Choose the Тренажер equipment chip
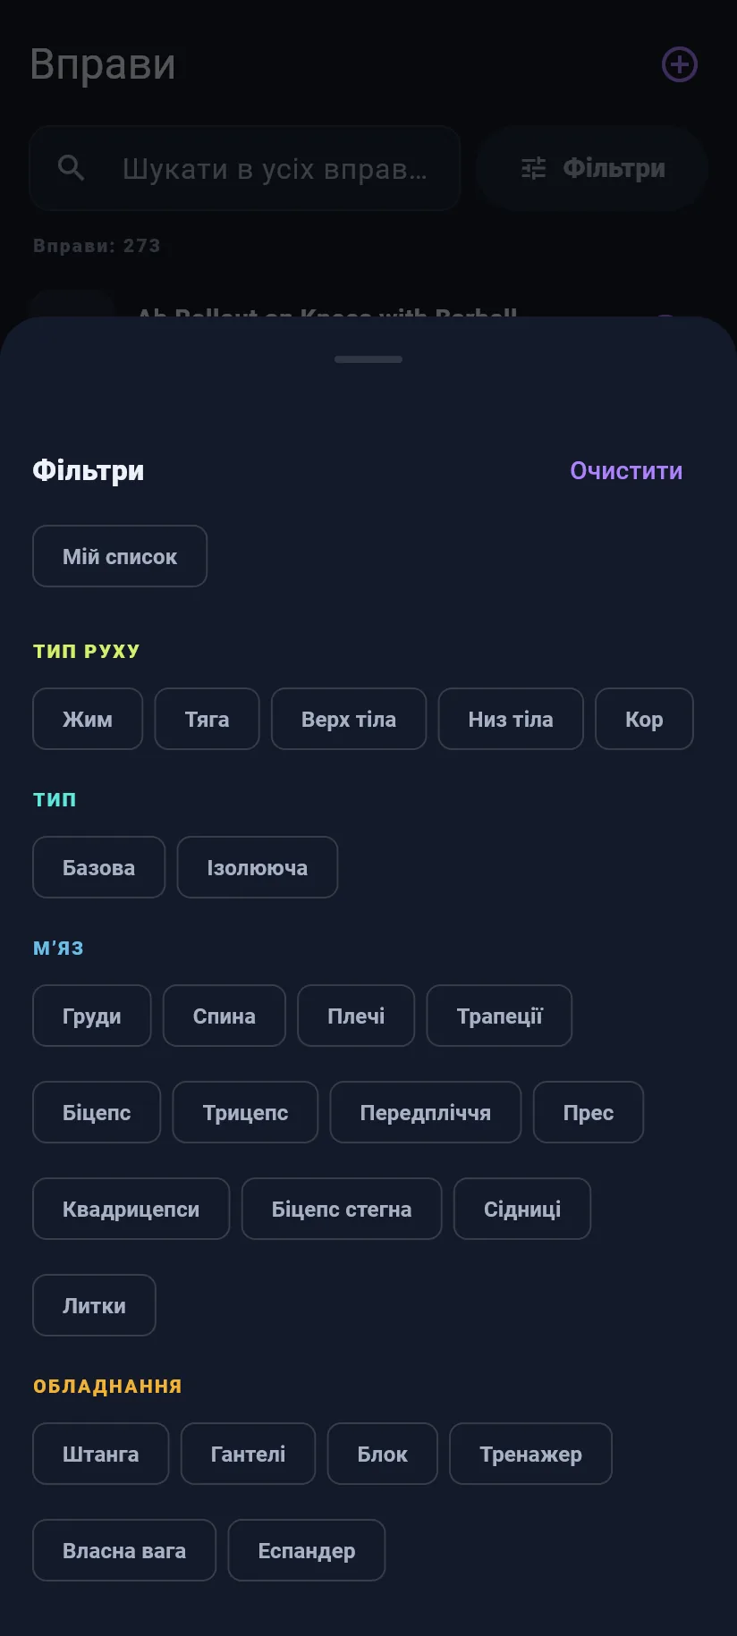The image size is (737, 1636). pyautogui.click(x=530, y=1454)
